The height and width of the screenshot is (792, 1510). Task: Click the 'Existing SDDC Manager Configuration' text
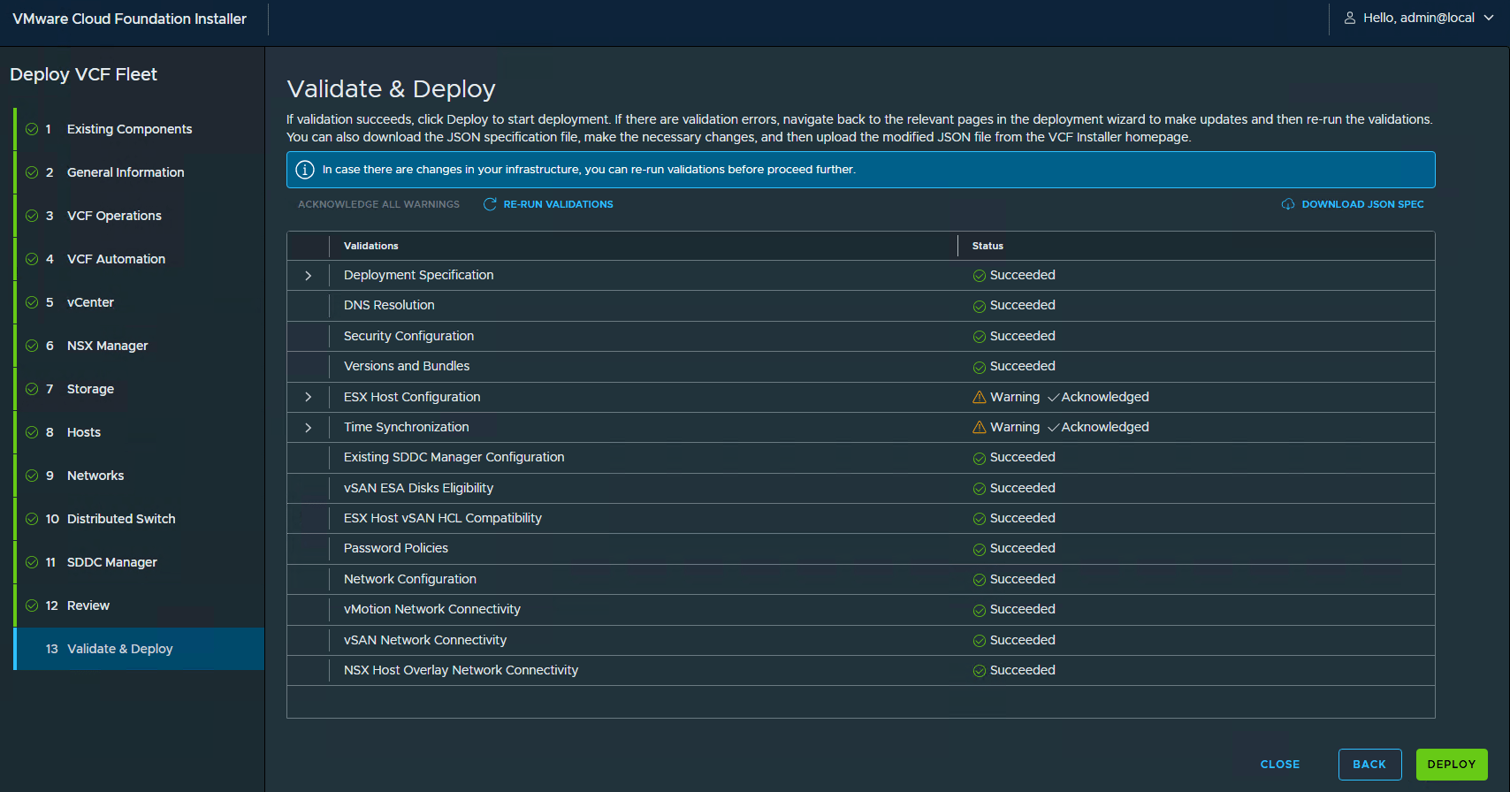tap(454, 457)
